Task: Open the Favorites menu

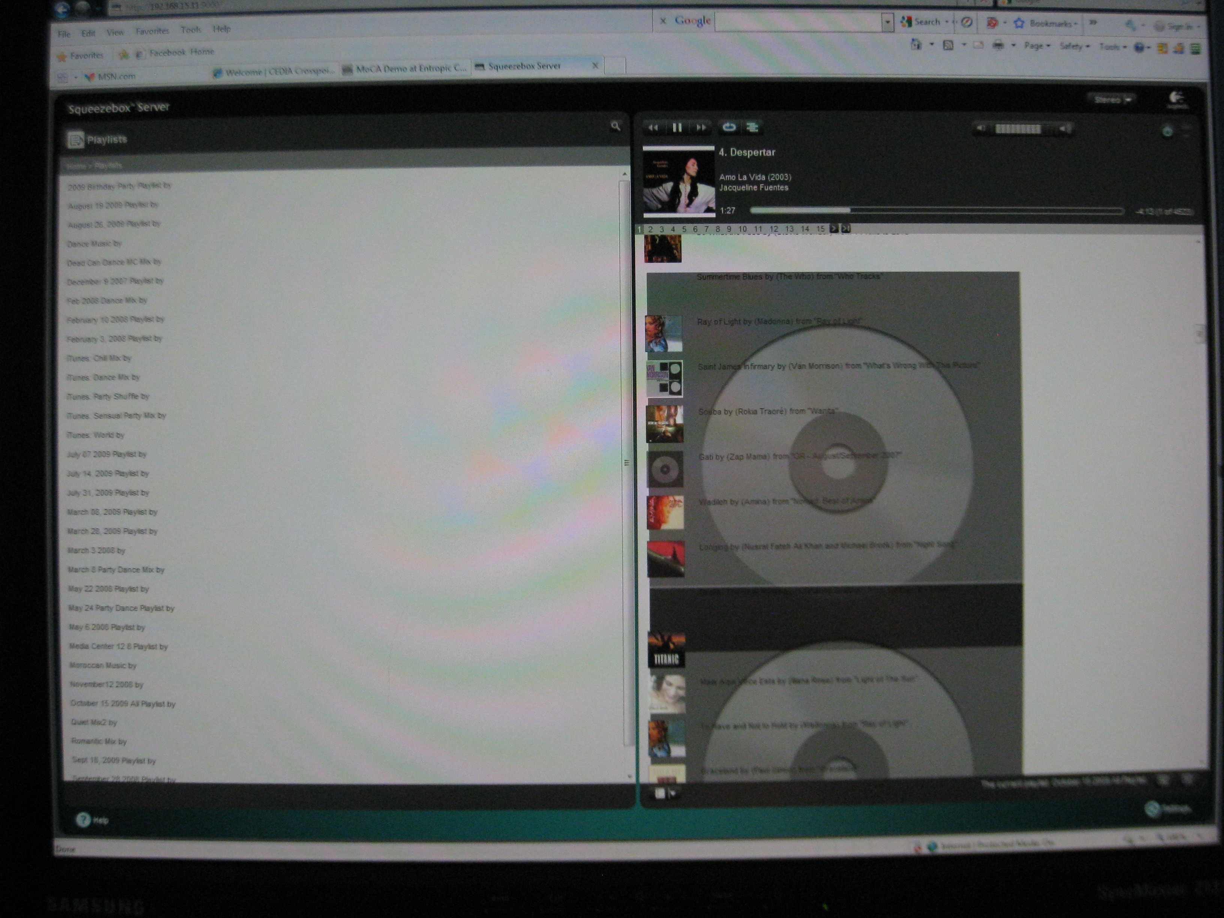Action: point(152,31)
